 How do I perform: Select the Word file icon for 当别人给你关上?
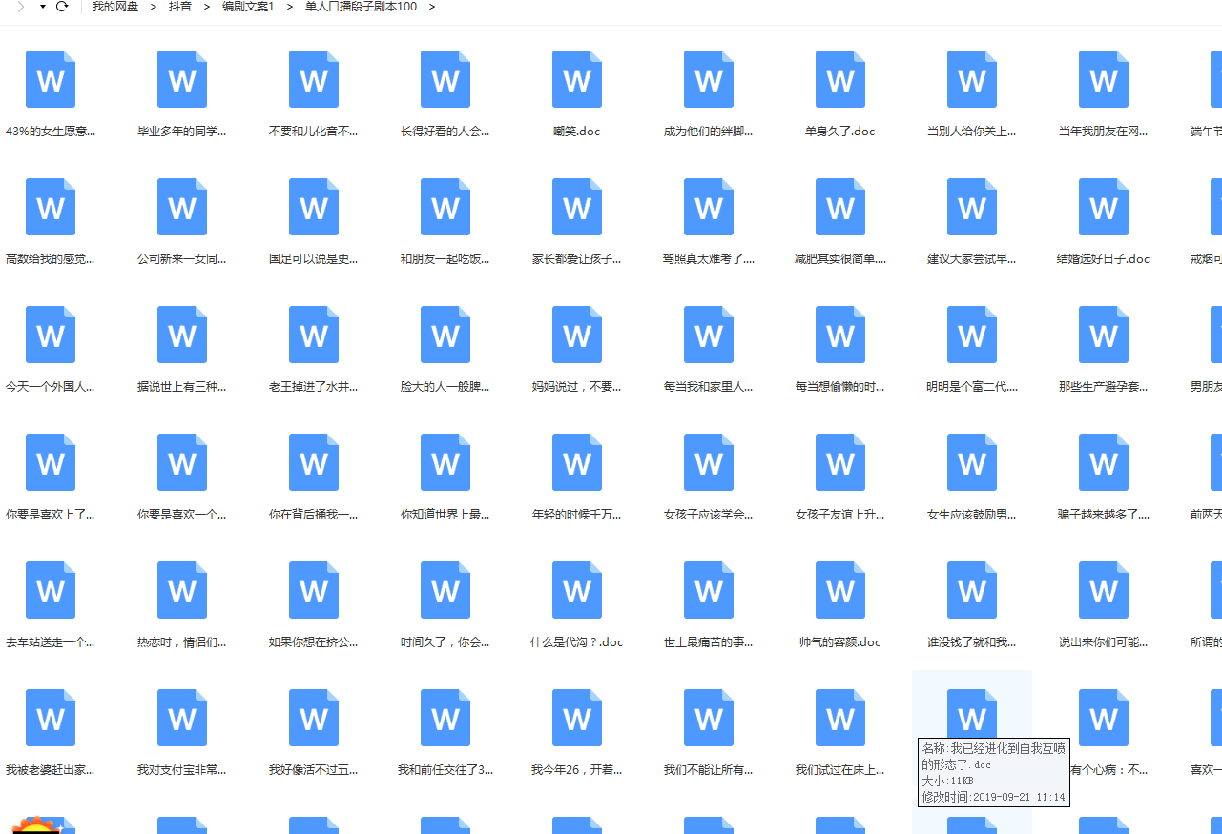[972, 79]
